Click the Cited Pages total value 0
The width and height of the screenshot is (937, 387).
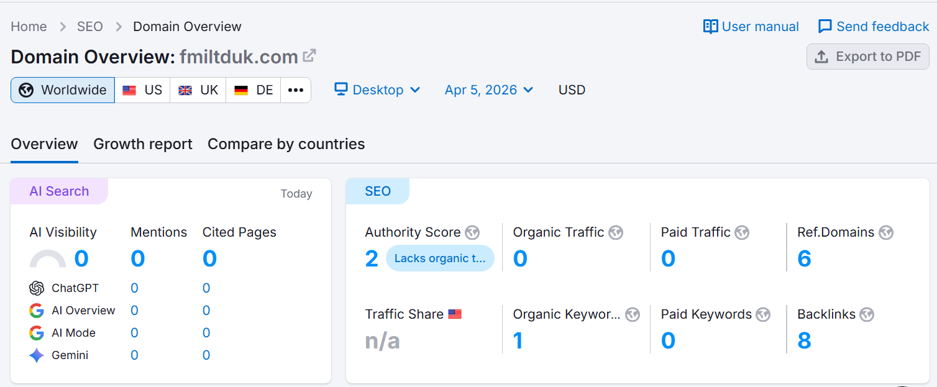coord(209,258)
